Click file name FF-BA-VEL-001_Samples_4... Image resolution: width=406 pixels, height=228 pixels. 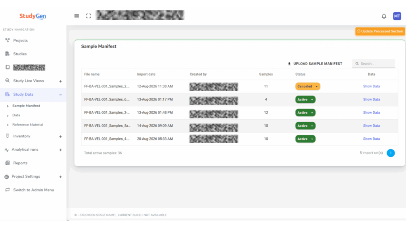pos(107,139)
